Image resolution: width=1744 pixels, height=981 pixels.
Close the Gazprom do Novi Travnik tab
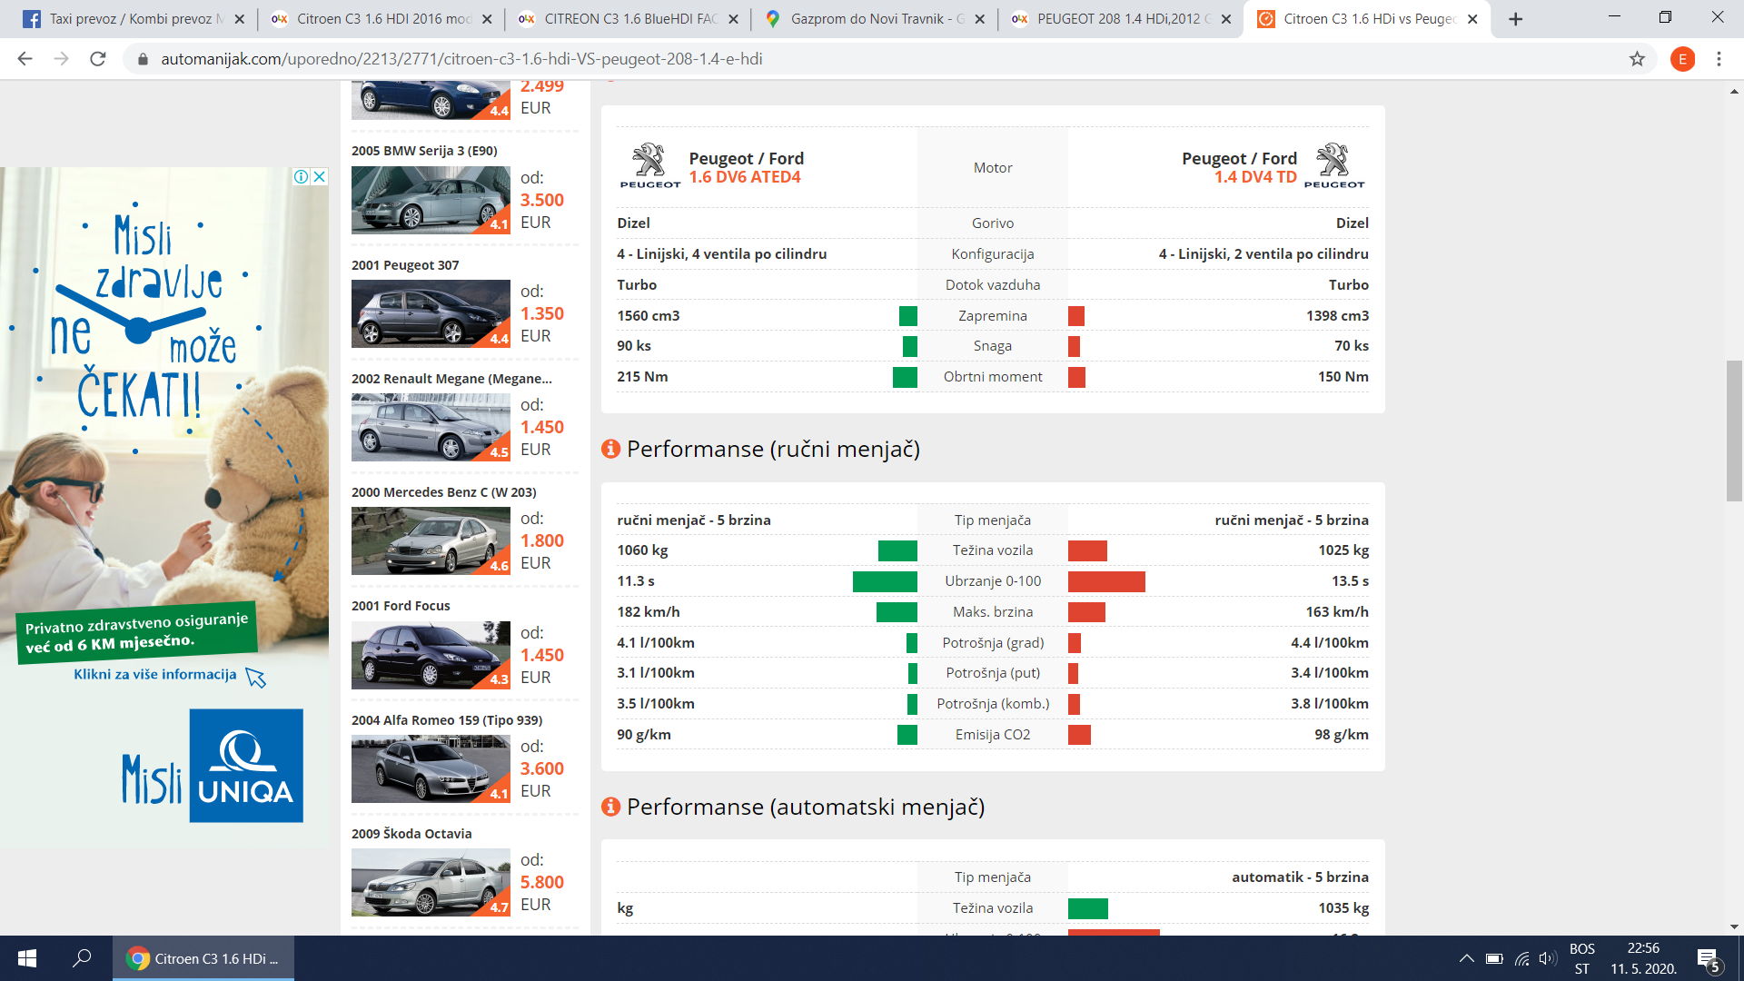coord(979,19)
